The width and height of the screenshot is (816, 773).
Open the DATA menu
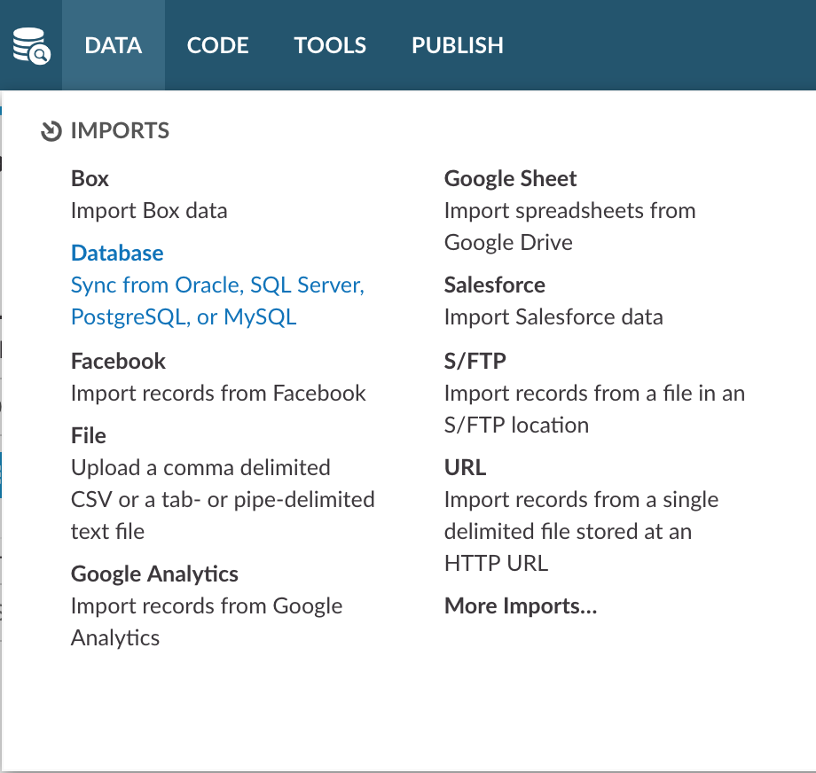(114, 45)
